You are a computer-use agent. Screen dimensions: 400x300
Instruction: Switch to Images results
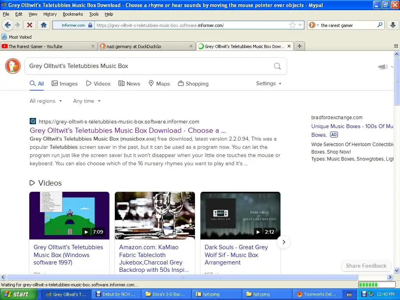[64, 84]
